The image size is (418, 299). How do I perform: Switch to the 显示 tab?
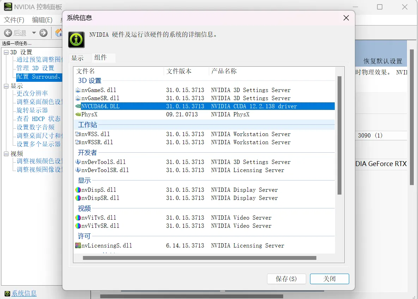coord(77,58)
